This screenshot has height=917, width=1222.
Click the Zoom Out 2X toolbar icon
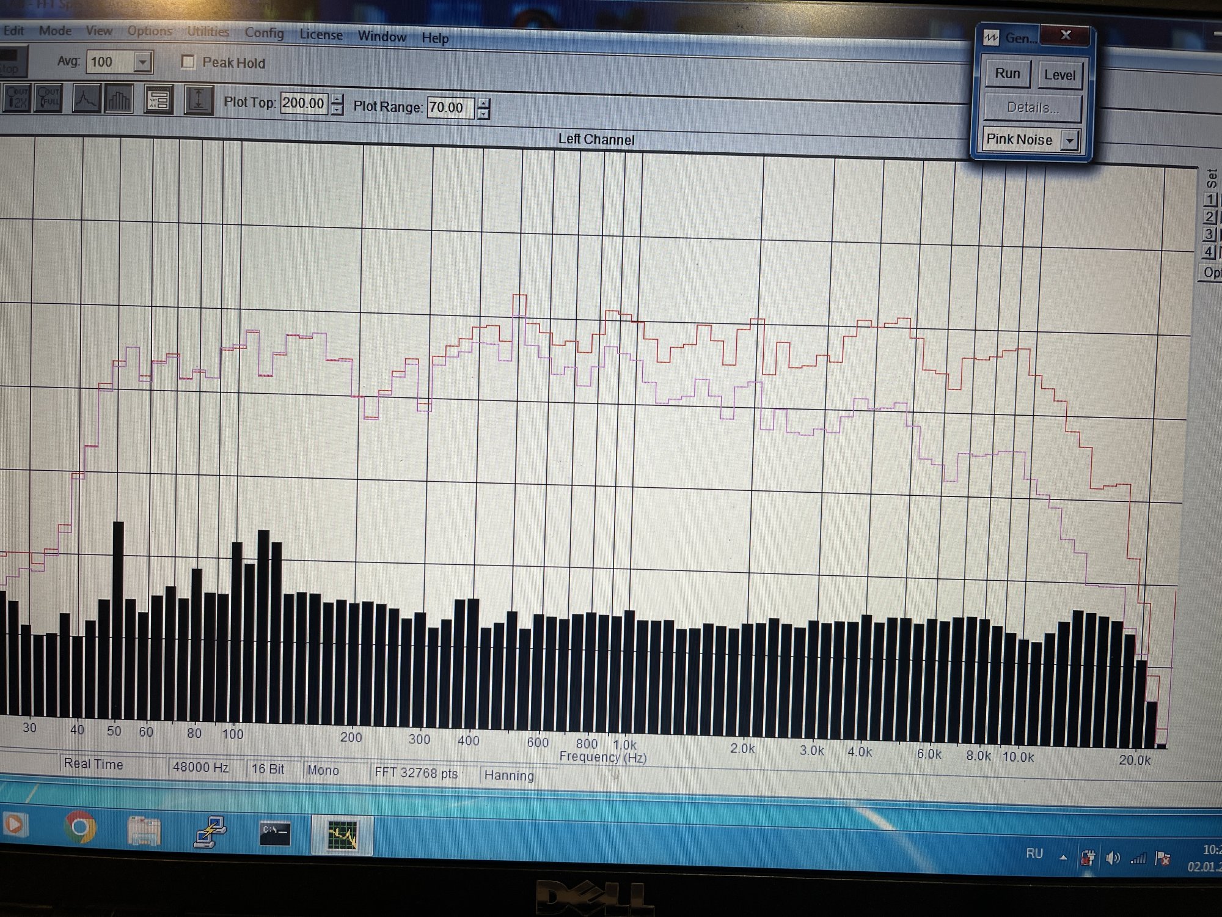(16, 98)
